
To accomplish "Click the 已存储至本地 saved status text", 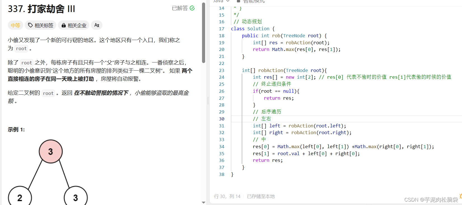I will tap(261, 196).
